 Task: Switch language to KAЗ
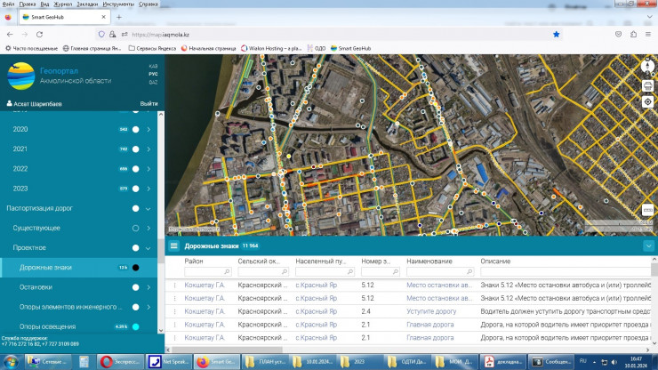[x=153, y=66]
